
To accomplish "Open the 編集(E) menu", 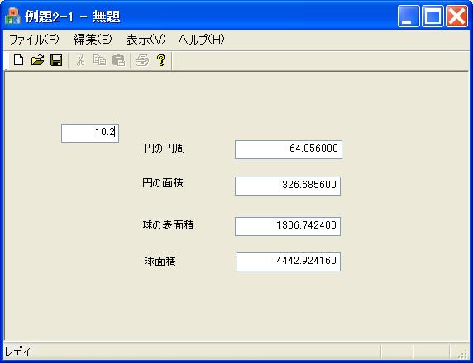I will click(x=93, y=40).
